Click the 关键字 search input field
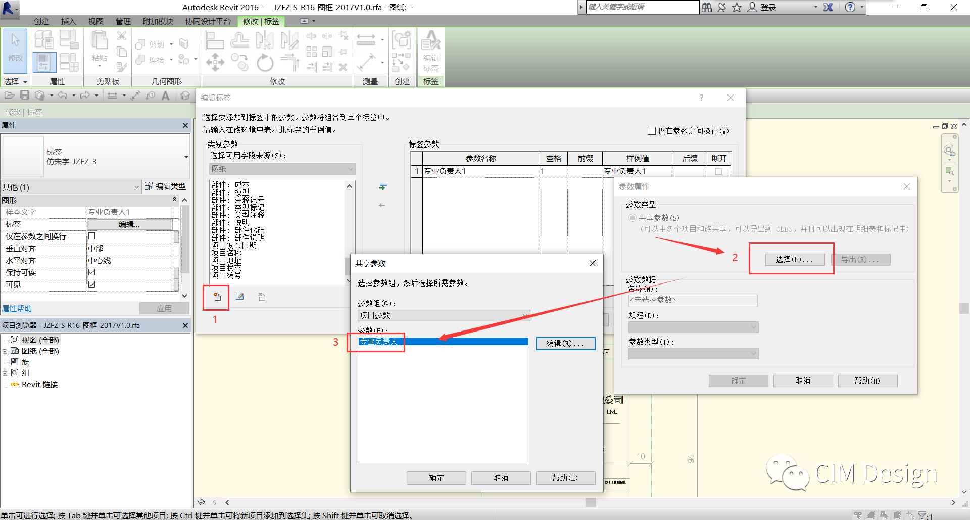Image resolution: width=970 pixels, height=520 pixels. [x=642, y=7]
